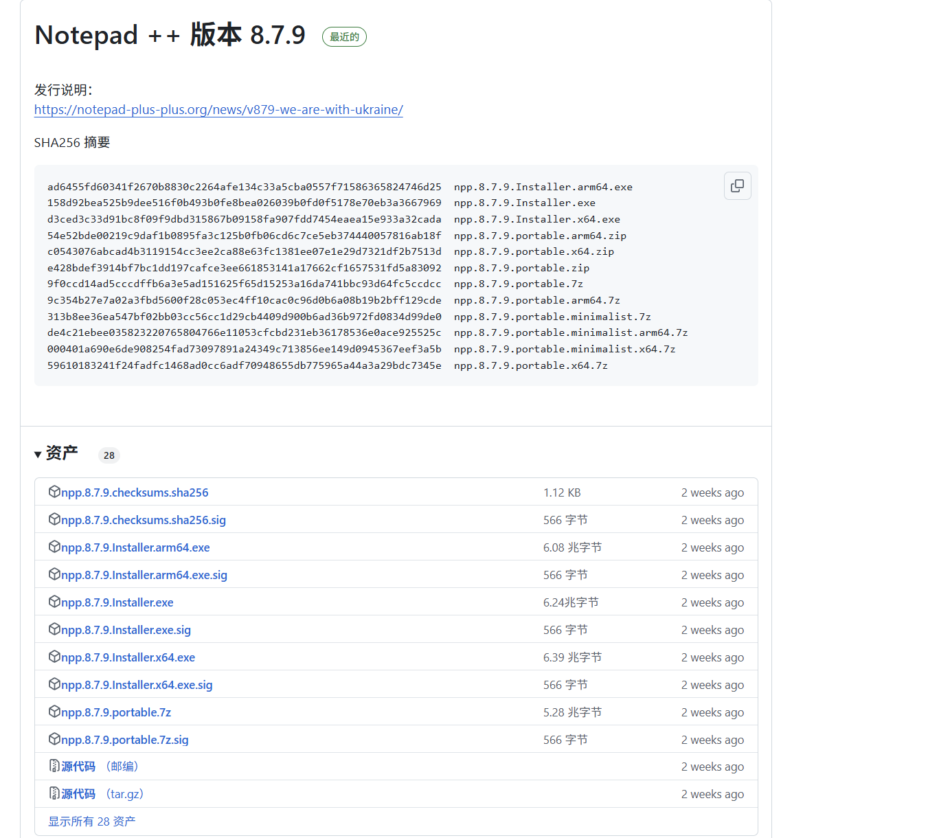The image size is (928, 838).
Task: Download npp.8.7.9.Installer.exe
Action: click(x=117, y=602)
